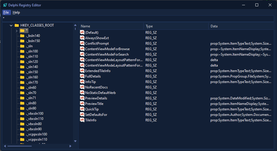The image size is (277, 151).
Task: Click the data value of ContentViewModeForSearch
Action: (x=240, y=54)
